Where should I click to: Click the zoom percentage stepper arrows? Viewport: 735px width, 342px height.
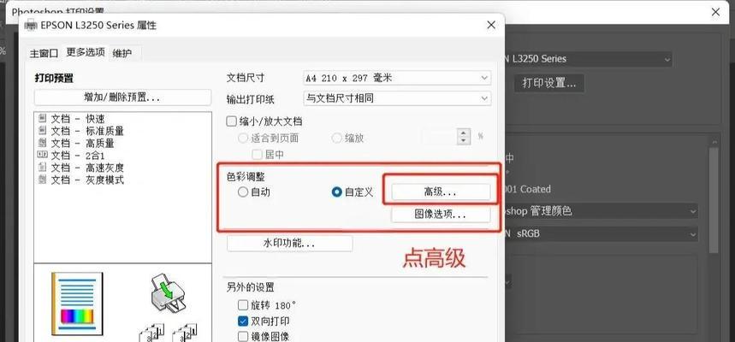[464, 137]
